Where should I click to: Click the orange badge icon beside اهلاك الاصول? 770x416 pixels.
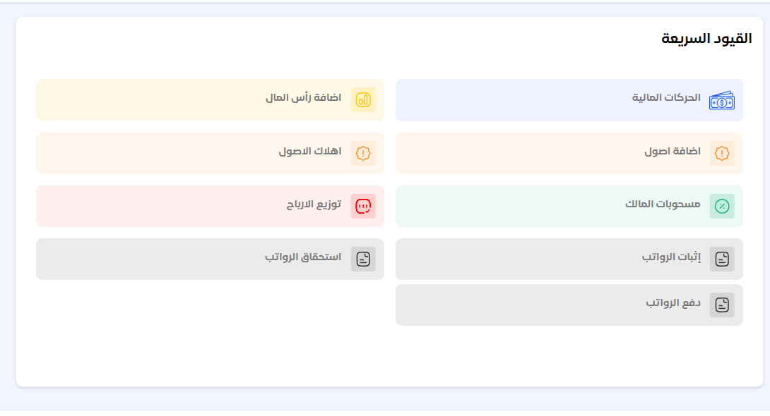coord(363,153)
